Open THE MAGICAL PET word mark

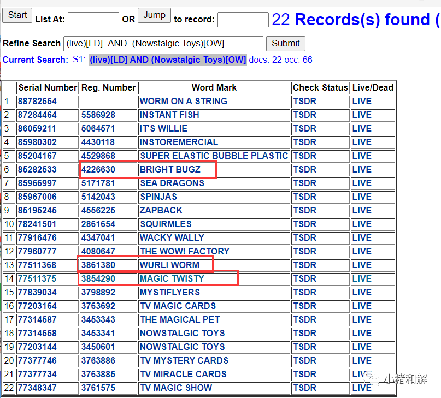pyautogui.click(x=180, y=319)
